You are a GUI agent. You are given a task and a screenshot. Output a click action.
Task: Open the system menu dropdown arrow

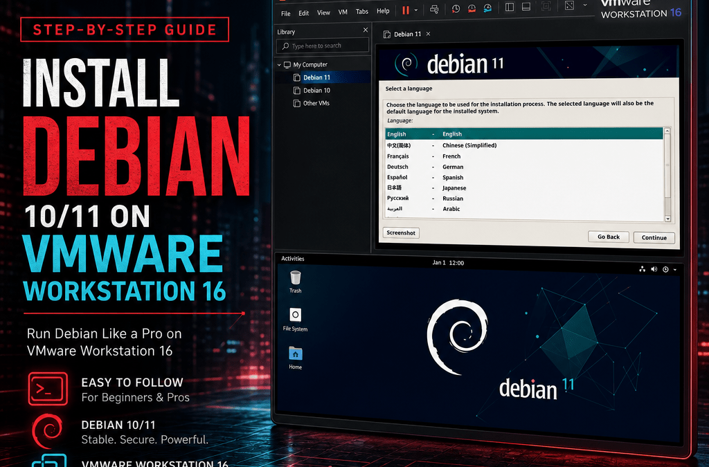coord(675,270)
